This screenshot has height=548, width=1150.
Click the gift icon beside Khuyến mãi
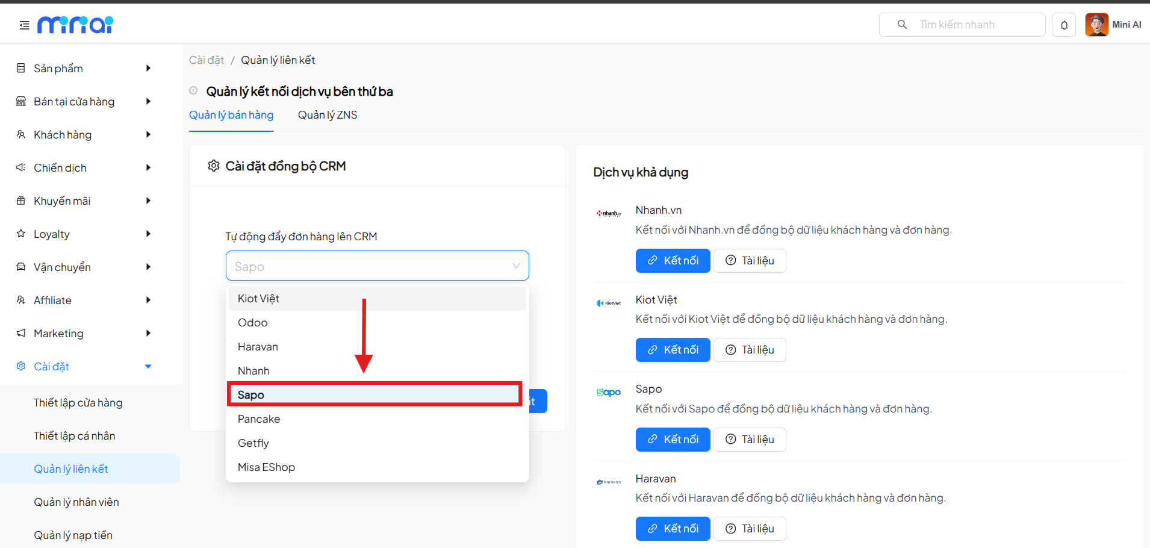point(20,201)
